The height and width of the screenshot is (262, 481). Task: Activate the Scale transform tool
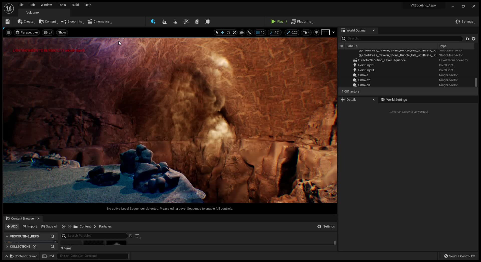(x=234, y=32)
